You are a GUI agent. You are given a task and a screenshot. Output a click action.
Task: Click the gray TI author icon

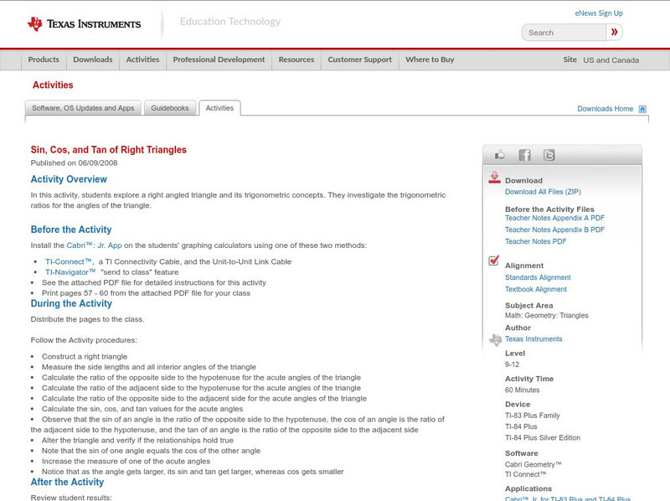coord(495,340)
